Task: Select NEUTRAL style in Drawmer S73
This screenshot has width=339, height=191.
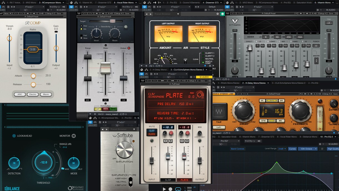Action: [207, 59]
